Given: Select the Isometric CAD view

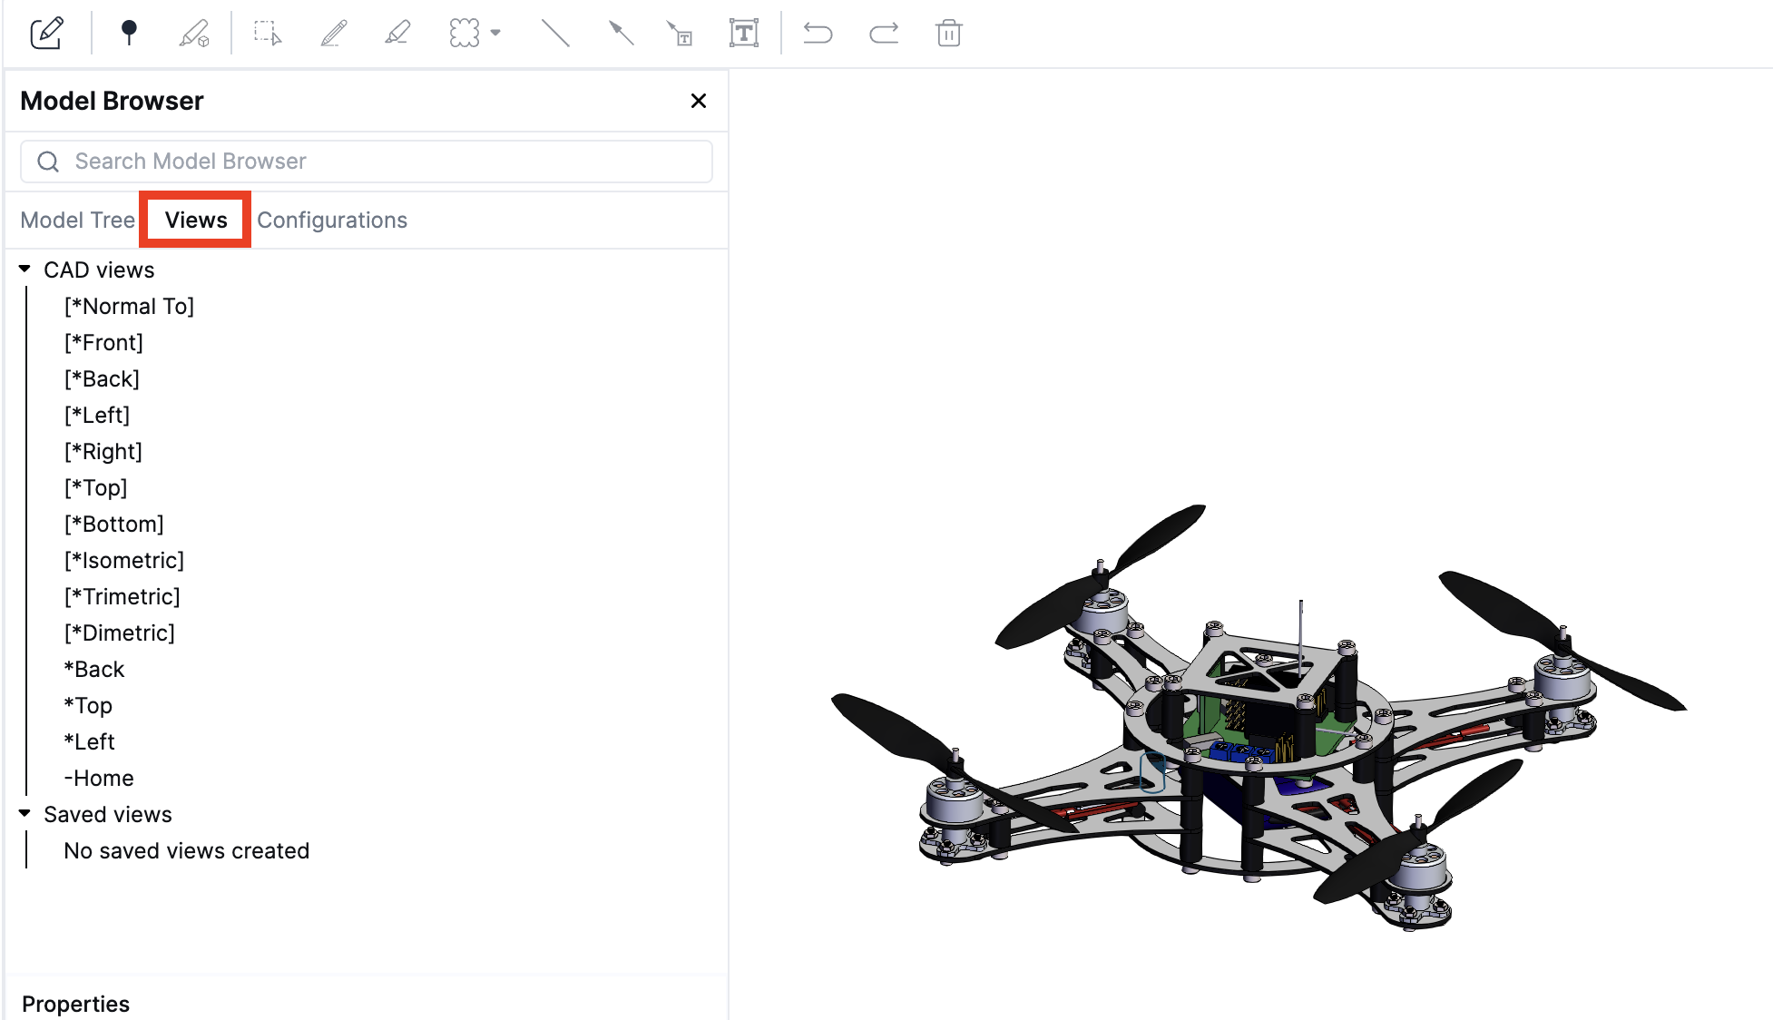Looking at the screenshot, I should (125, 560).
